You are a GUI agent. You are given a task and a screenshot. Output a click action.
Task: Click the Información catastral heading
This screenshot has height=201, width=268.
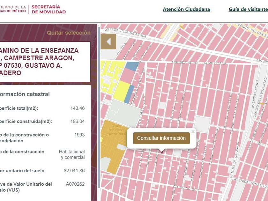[25, 94]
